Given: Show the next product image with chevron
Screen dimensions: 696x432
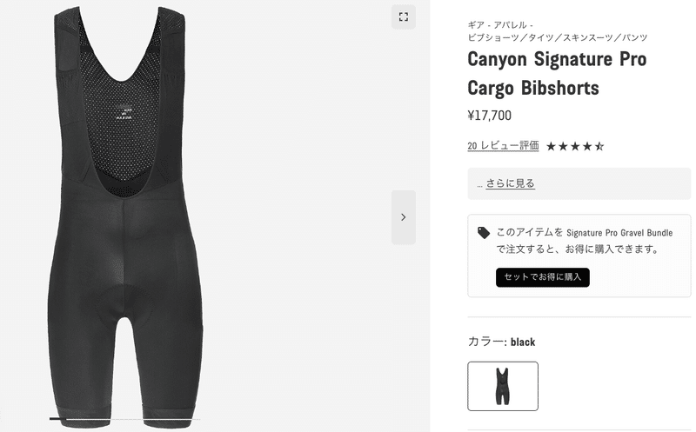Looking at the screenshot, I should [403, 217].
